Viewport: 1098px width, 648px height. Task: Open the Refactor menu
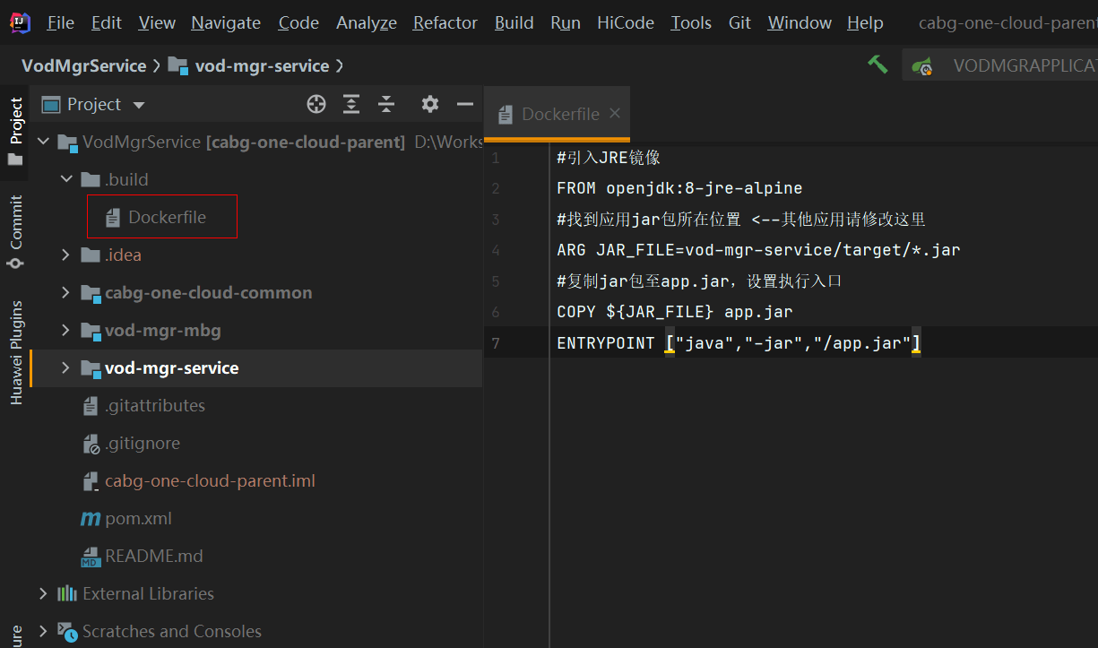click(x=445, y=23)
